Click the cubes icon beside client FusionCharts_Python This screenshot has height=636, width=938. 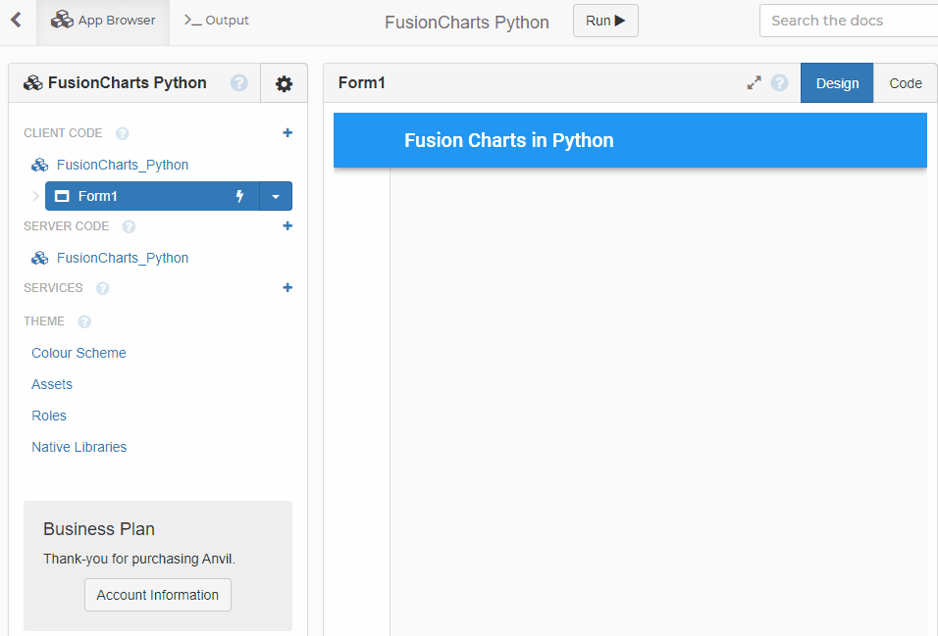(40, 165)
